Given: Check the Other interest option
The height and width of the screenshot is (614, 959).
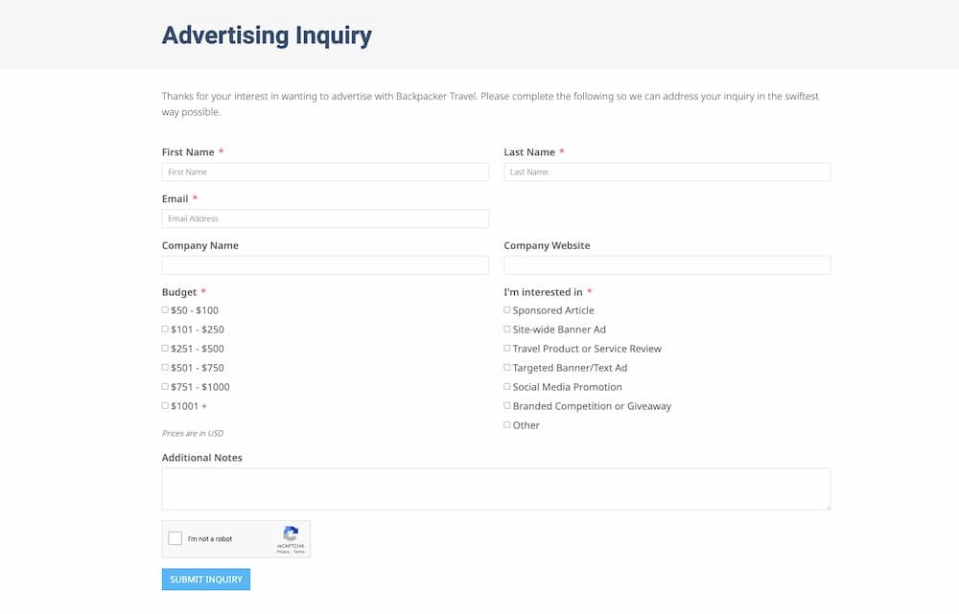Looking at the screenshot, I should tap(507, 424).
